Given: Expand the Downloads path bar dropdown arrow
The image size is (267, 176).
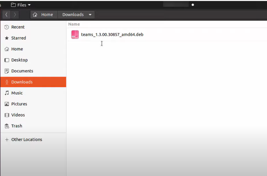Looking at the screenshot, I should pos(90,15).
